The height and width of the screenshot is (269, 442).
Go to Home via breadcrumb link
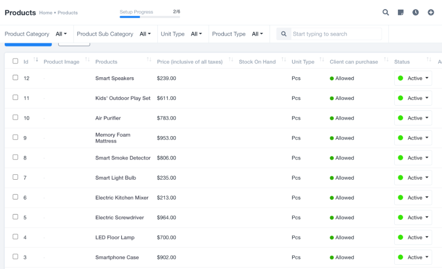tap(45, 13)
